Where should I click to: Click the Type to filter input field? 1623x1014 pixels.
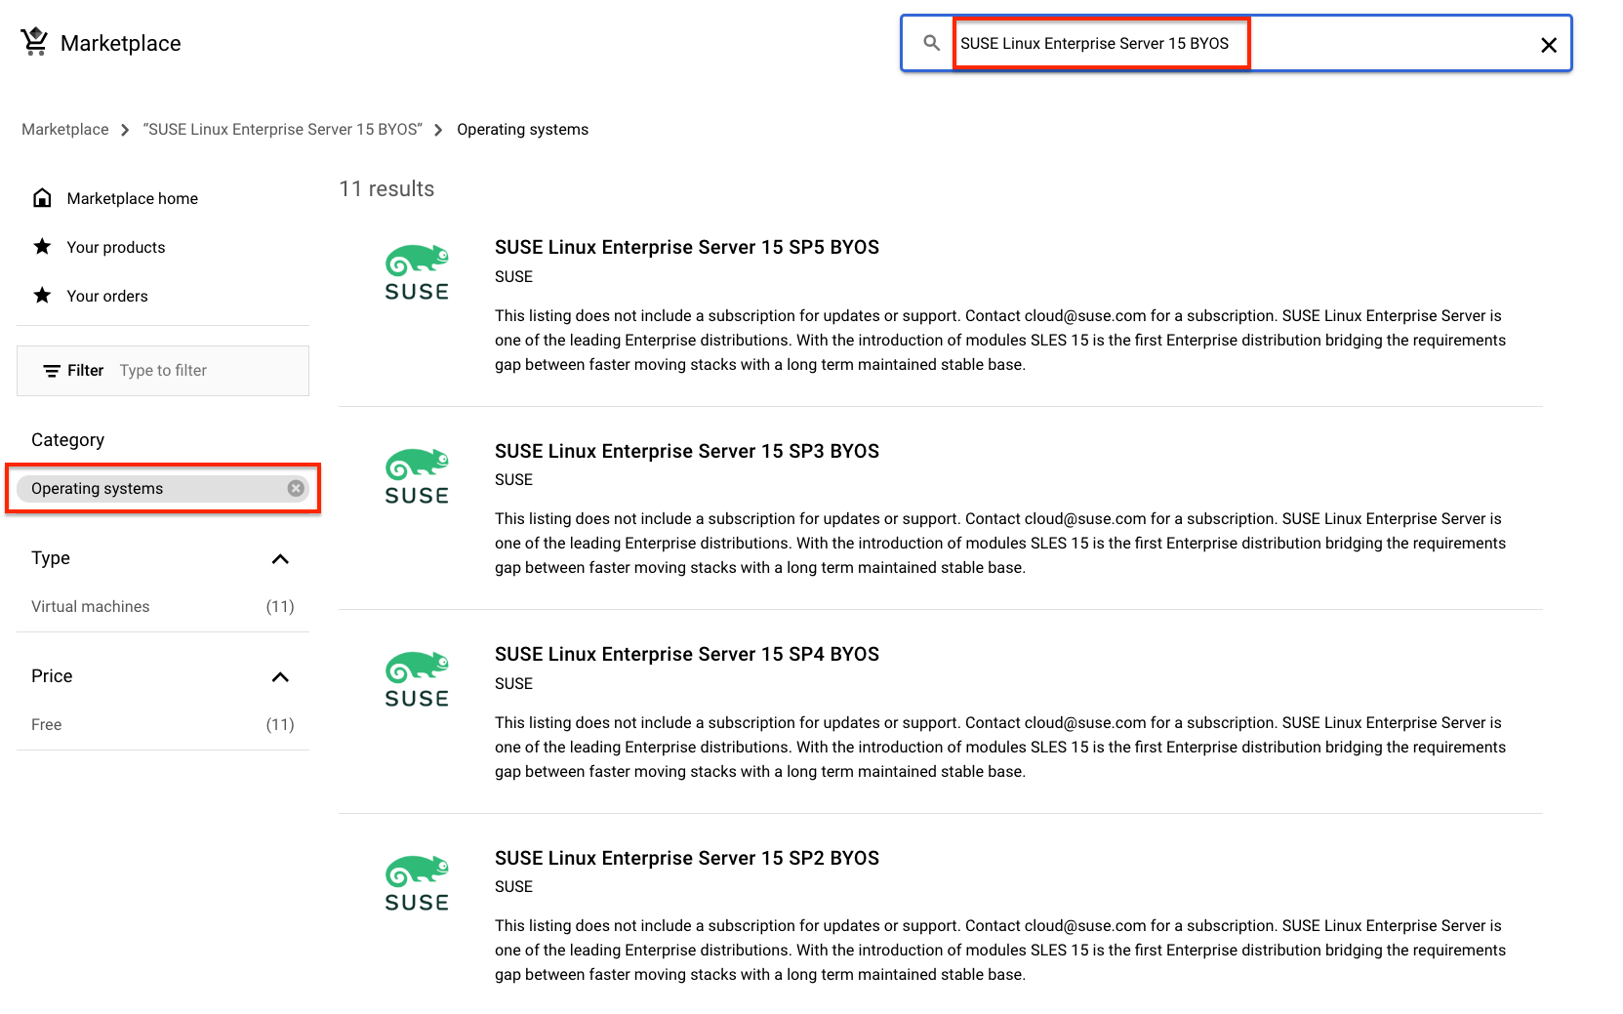(x=163, y=370)
